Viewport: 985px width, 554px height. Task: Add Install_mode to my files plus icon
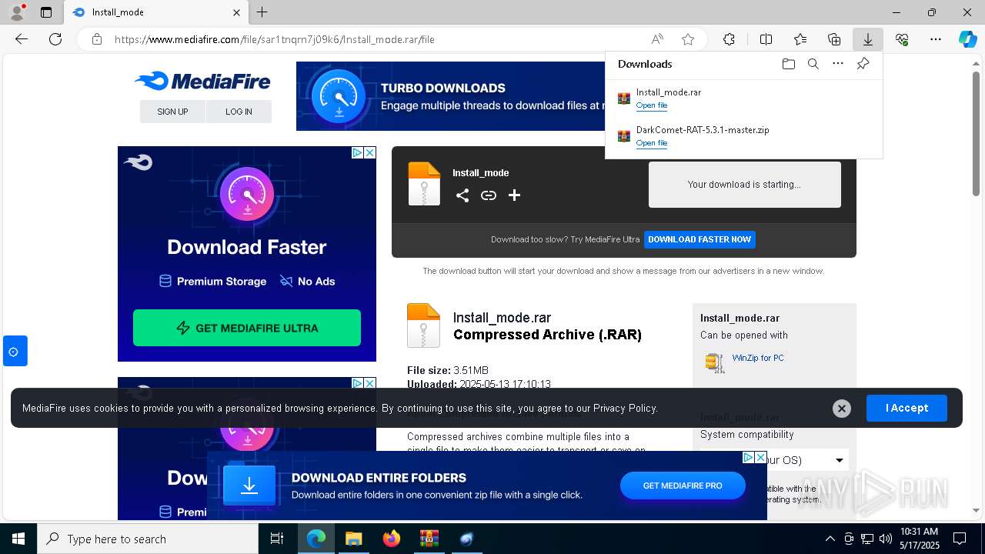[x=515, y=195]
